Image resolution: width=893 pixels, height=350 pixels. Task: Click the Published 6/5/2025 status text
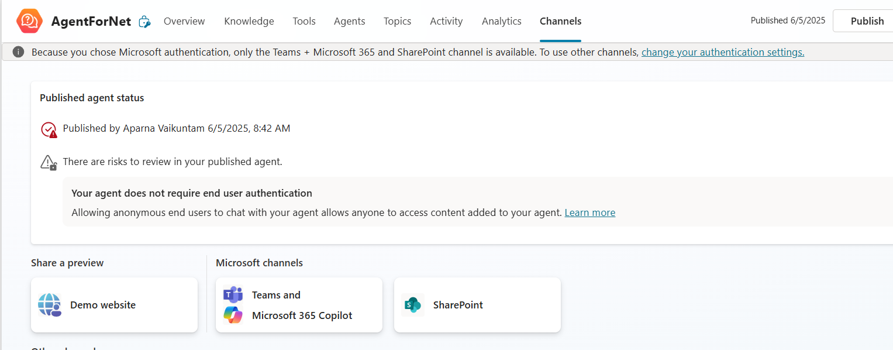[788, 20]
